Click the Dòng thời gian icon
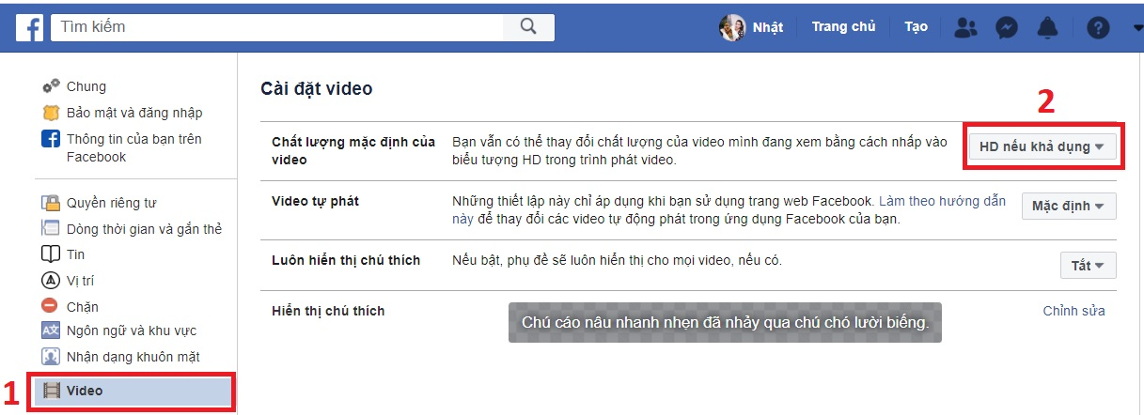The width and height of the screenshot is (1144, 415). [x=51, y=228]
